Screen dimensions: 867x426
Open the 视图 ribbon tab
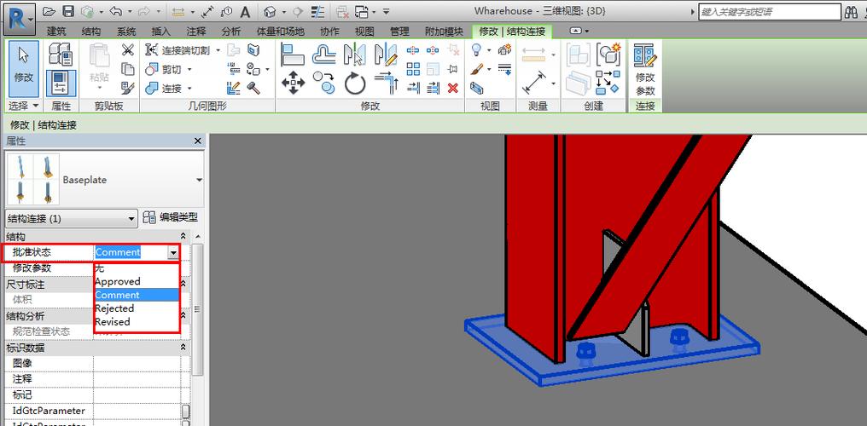364,32
